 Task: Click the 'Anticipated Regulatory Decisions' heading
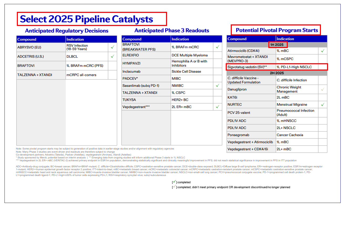67,31
